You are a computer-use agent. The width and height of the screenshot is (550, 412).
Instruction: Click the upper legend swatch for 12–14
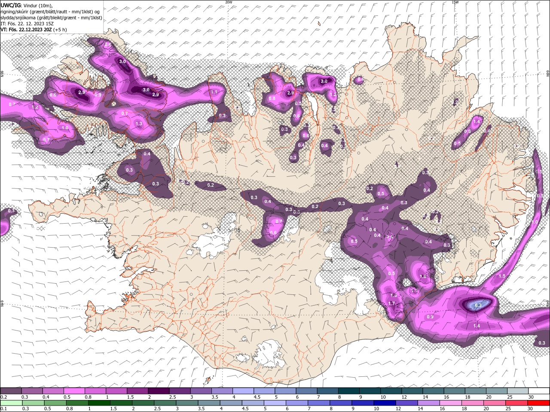(412, 391)
